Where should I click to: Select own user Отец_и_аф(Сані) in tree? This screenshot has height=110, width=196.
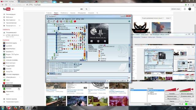(x=62, y=52)
